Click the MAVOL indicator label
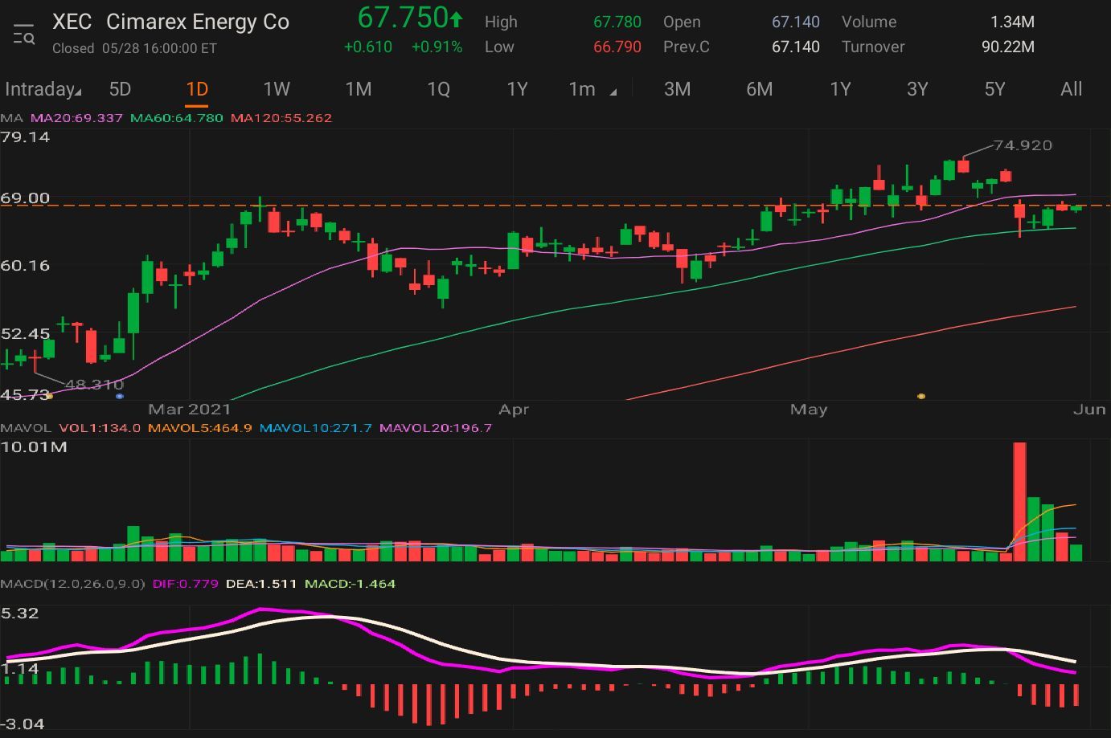Image resolution: width=1111 pixels, height=738 pixels. (26, 428)
